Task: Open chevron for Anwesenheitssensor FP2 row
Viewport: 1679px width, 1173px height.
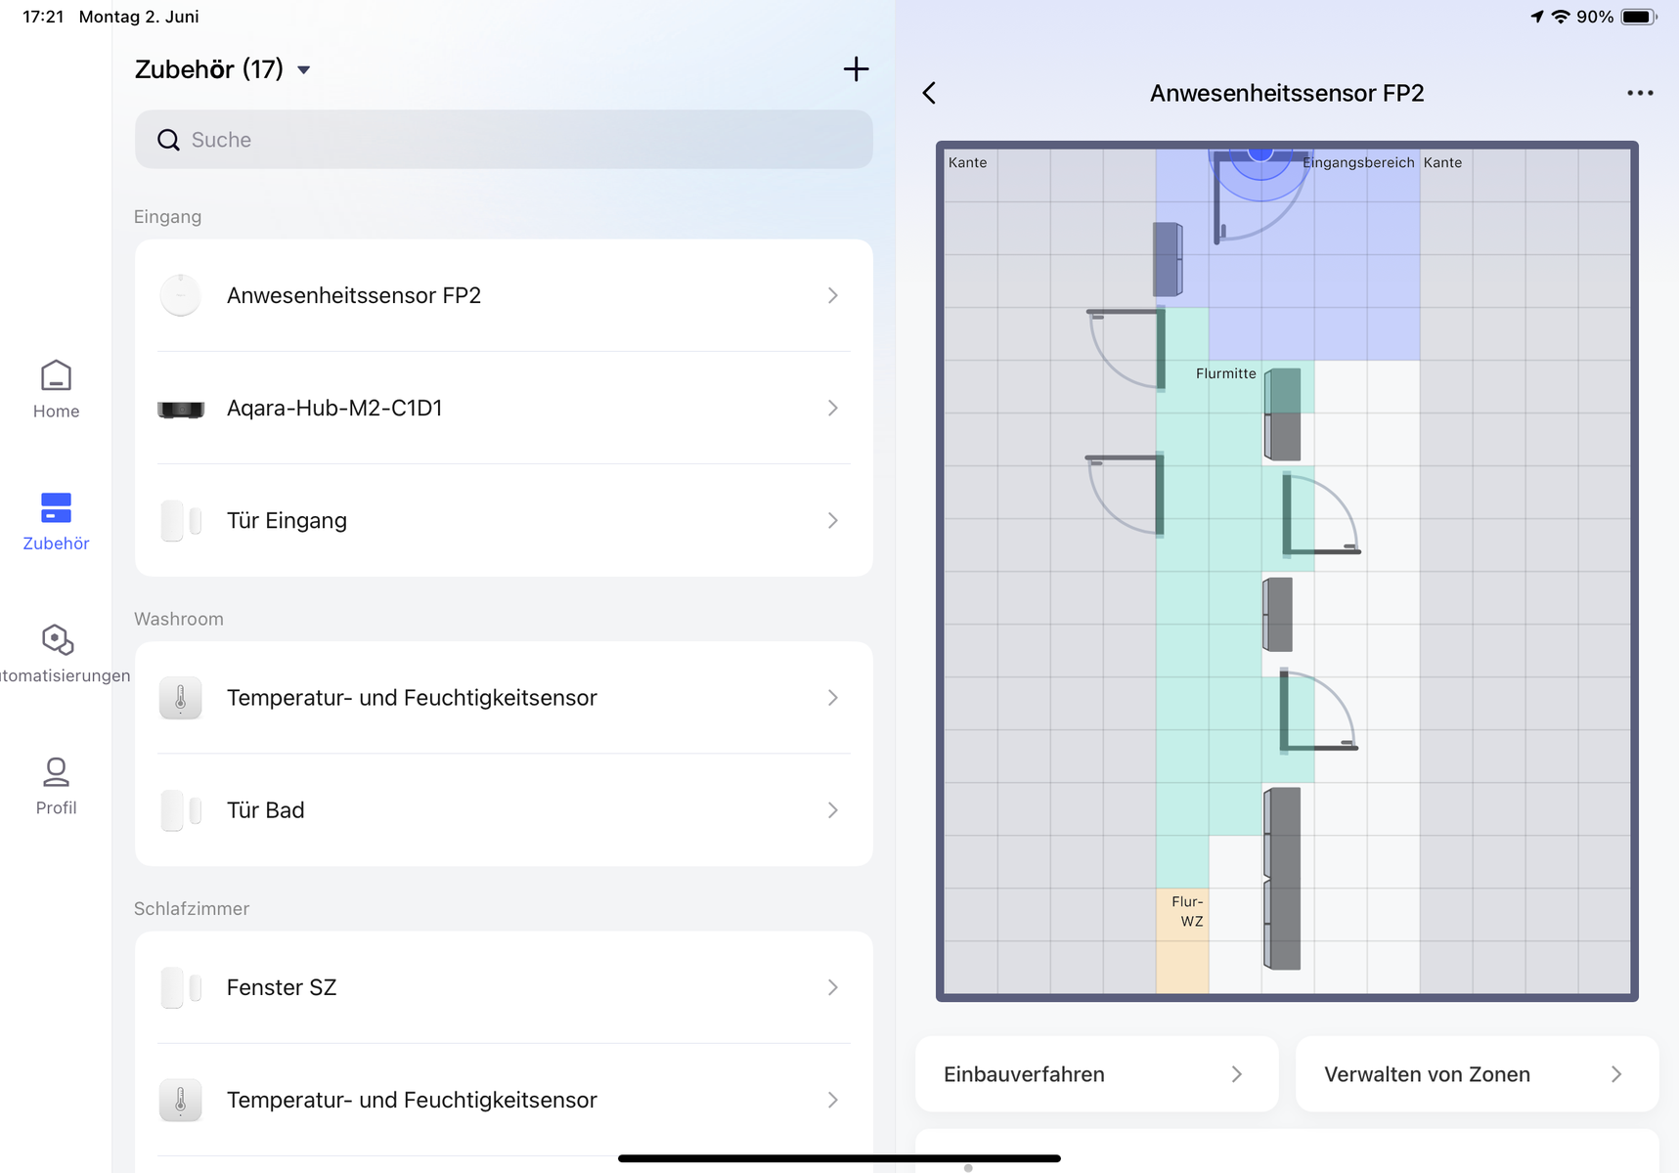Action: (833, 295)
